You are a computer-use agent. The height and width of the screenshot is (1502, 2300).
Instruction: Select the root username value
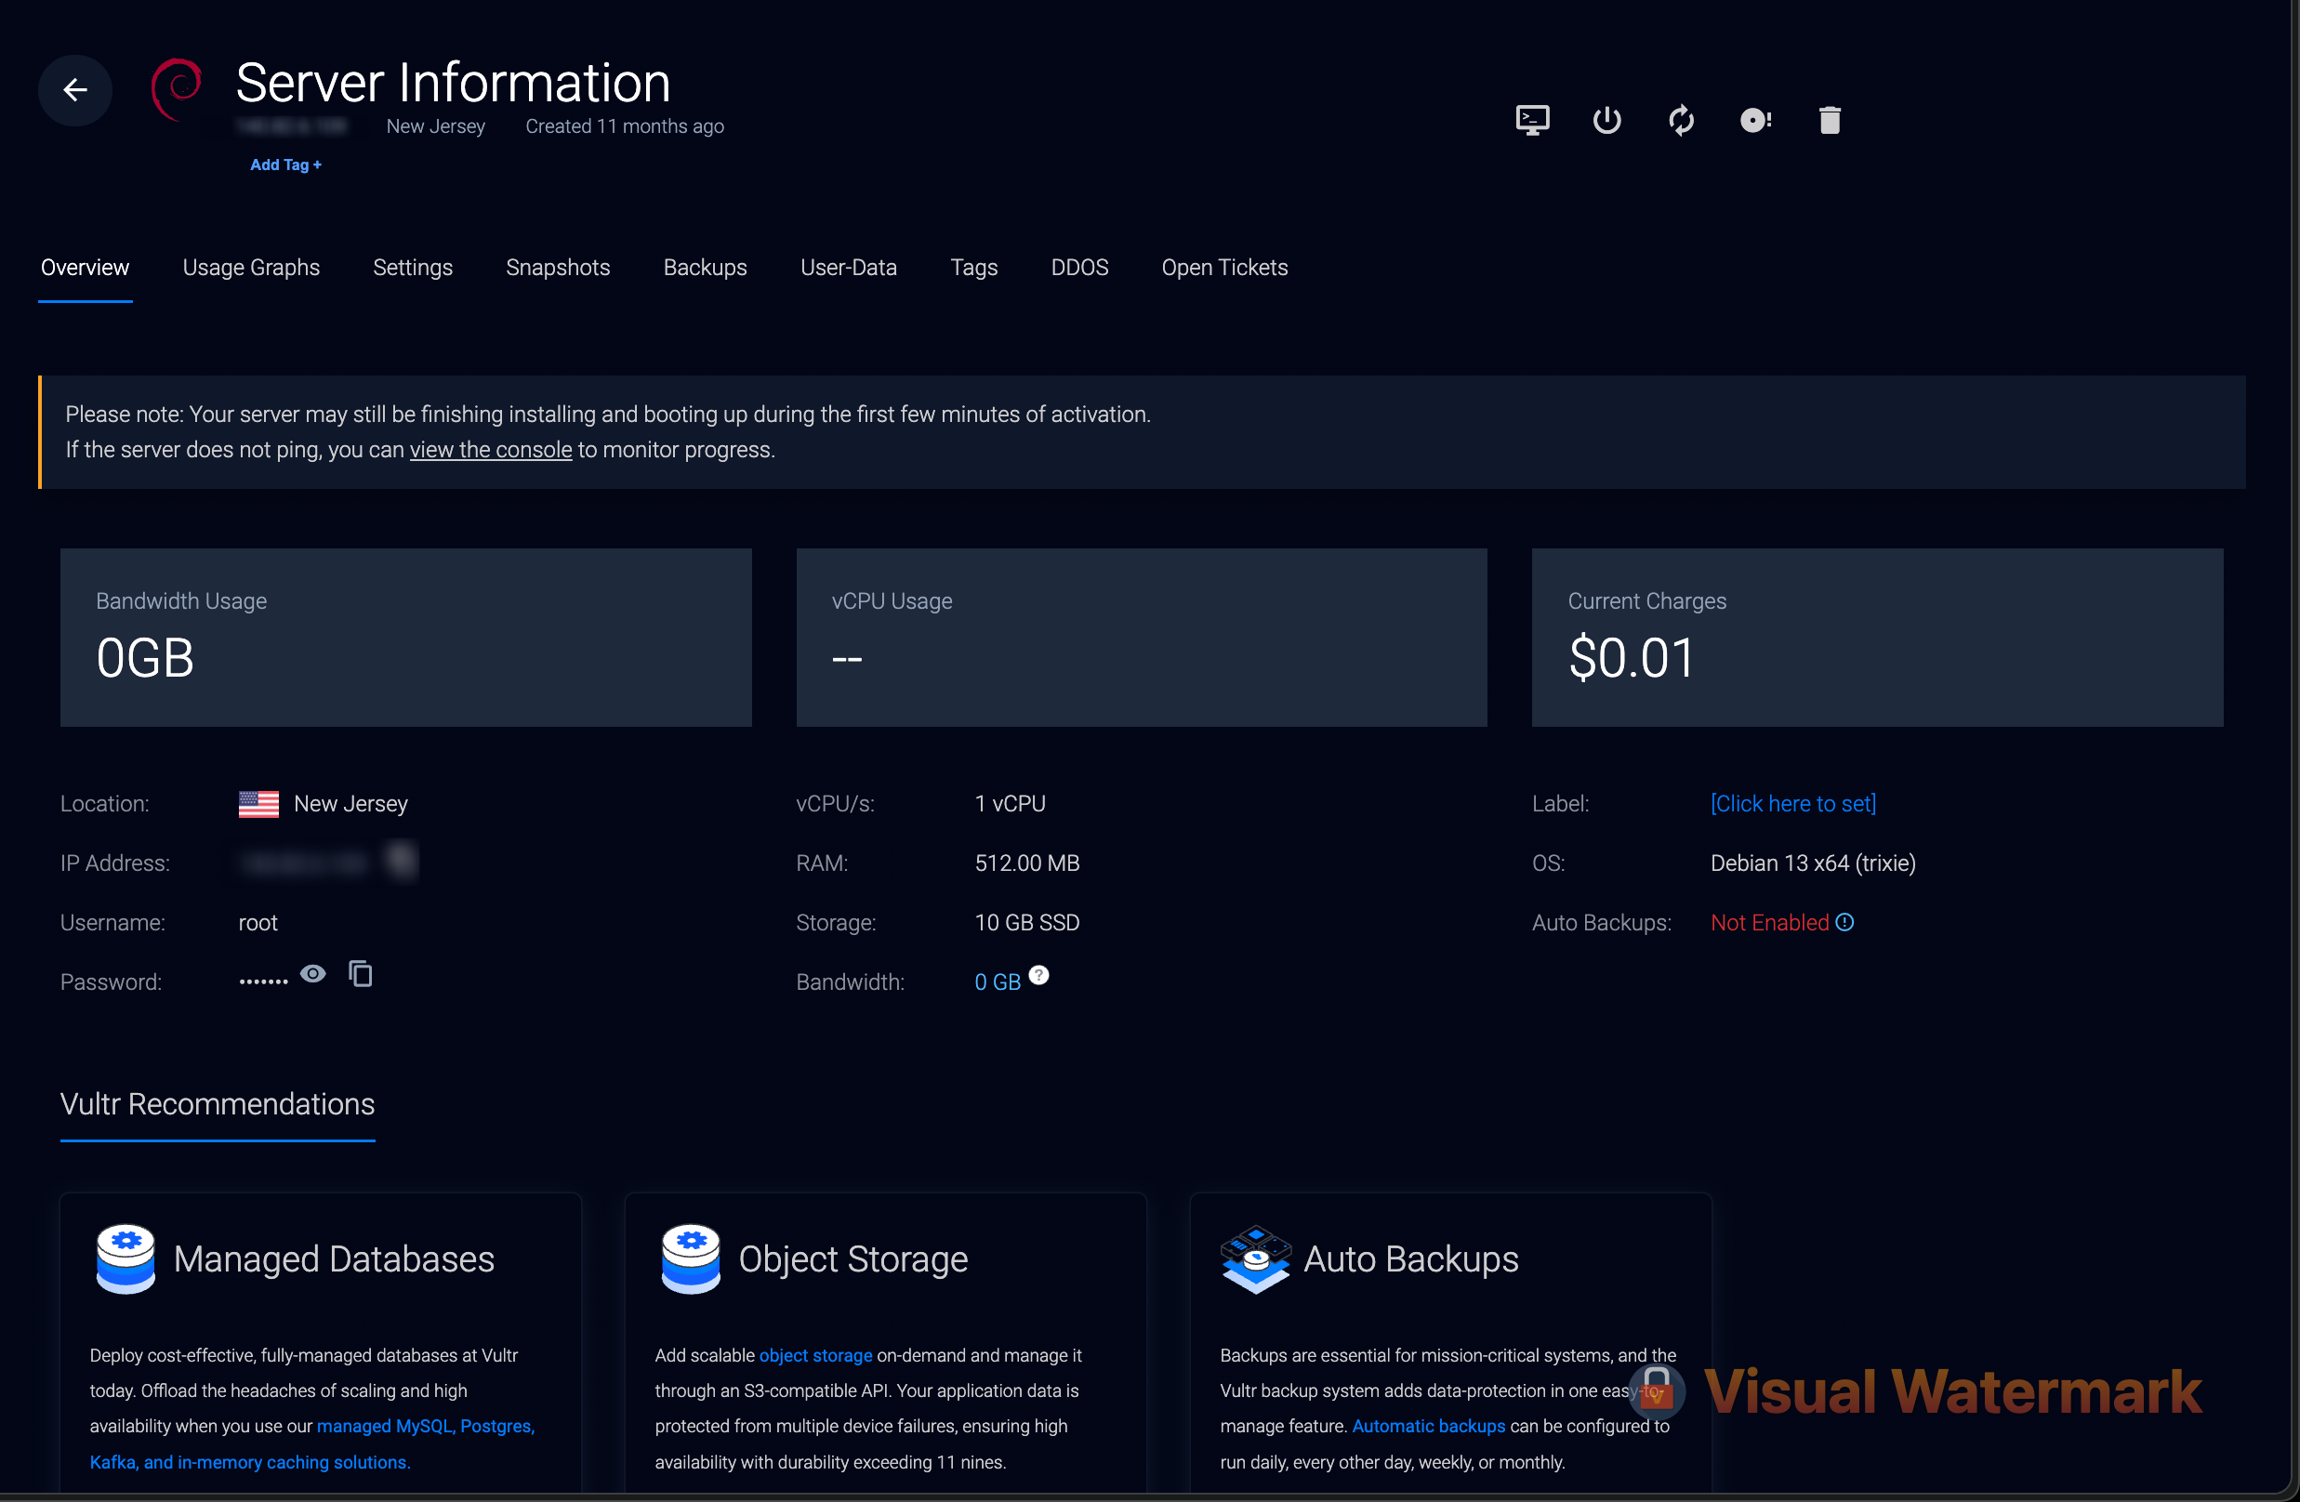[x=258, y=922]
